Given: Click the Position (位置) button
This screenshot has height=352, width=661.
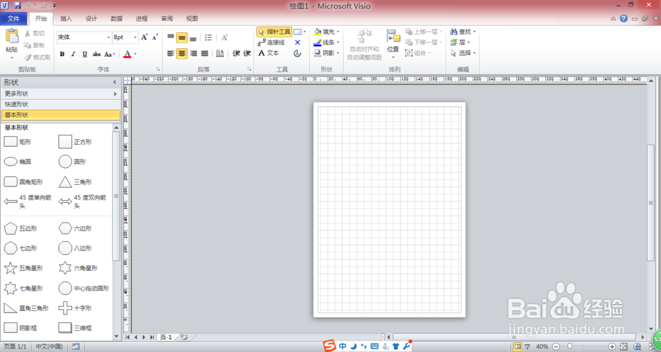Looking at the screenshot, I should pos(393,44).
